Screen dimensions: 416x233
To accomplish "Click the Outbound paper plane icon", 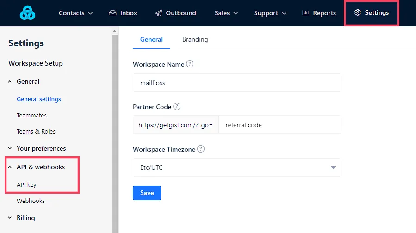I will coord(159,13).
